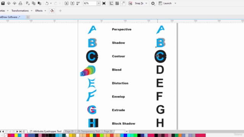The height and width of the screenshot is (137, 244).
Task: Click the Copy icon in toolbar
Action: [34, 3]
